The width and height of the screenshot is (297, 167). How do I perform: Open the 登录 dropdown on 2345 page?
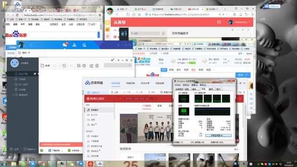pyautogui.click(x=240, y=54)
